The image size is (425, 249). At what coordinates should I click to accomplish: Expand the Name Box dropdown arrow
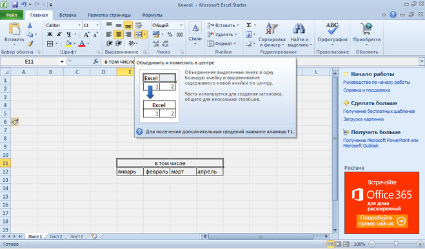pyautogui.click(x=62, y=62)
